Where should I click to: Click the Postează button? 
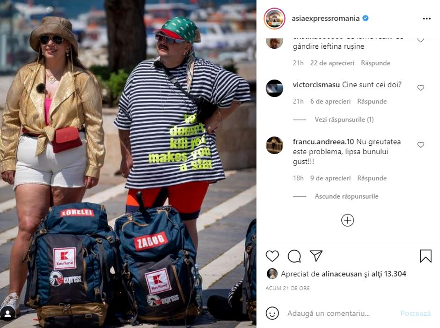[x=415, y=313]
